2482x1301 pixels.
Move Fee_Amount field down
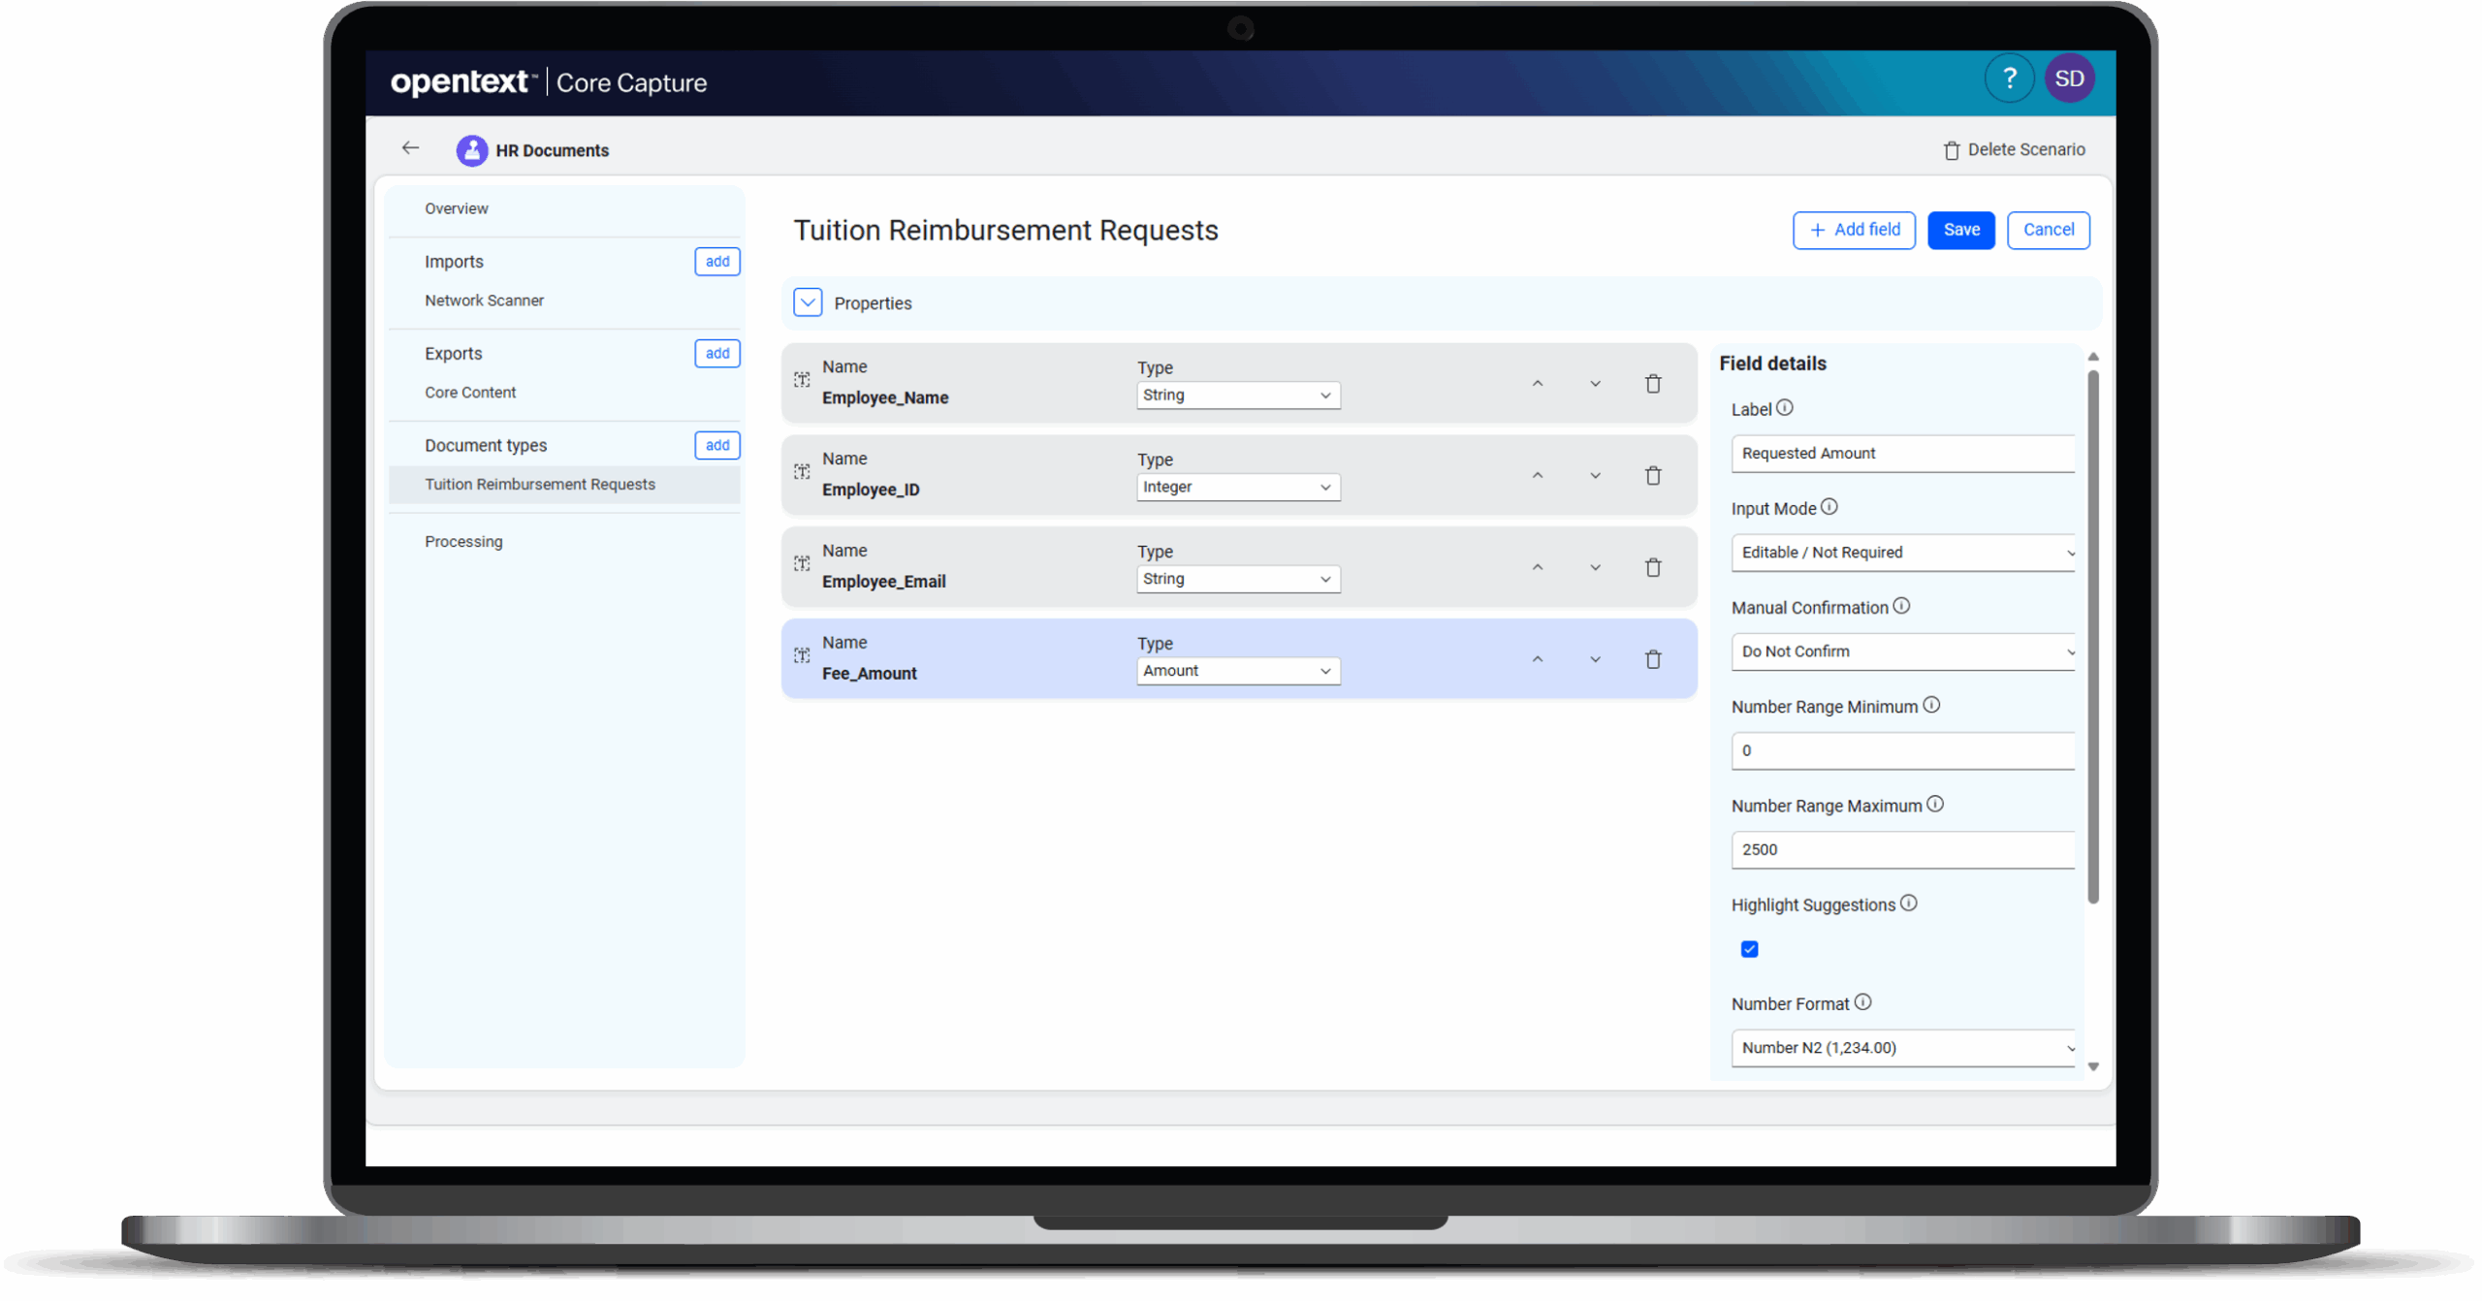1595,660
